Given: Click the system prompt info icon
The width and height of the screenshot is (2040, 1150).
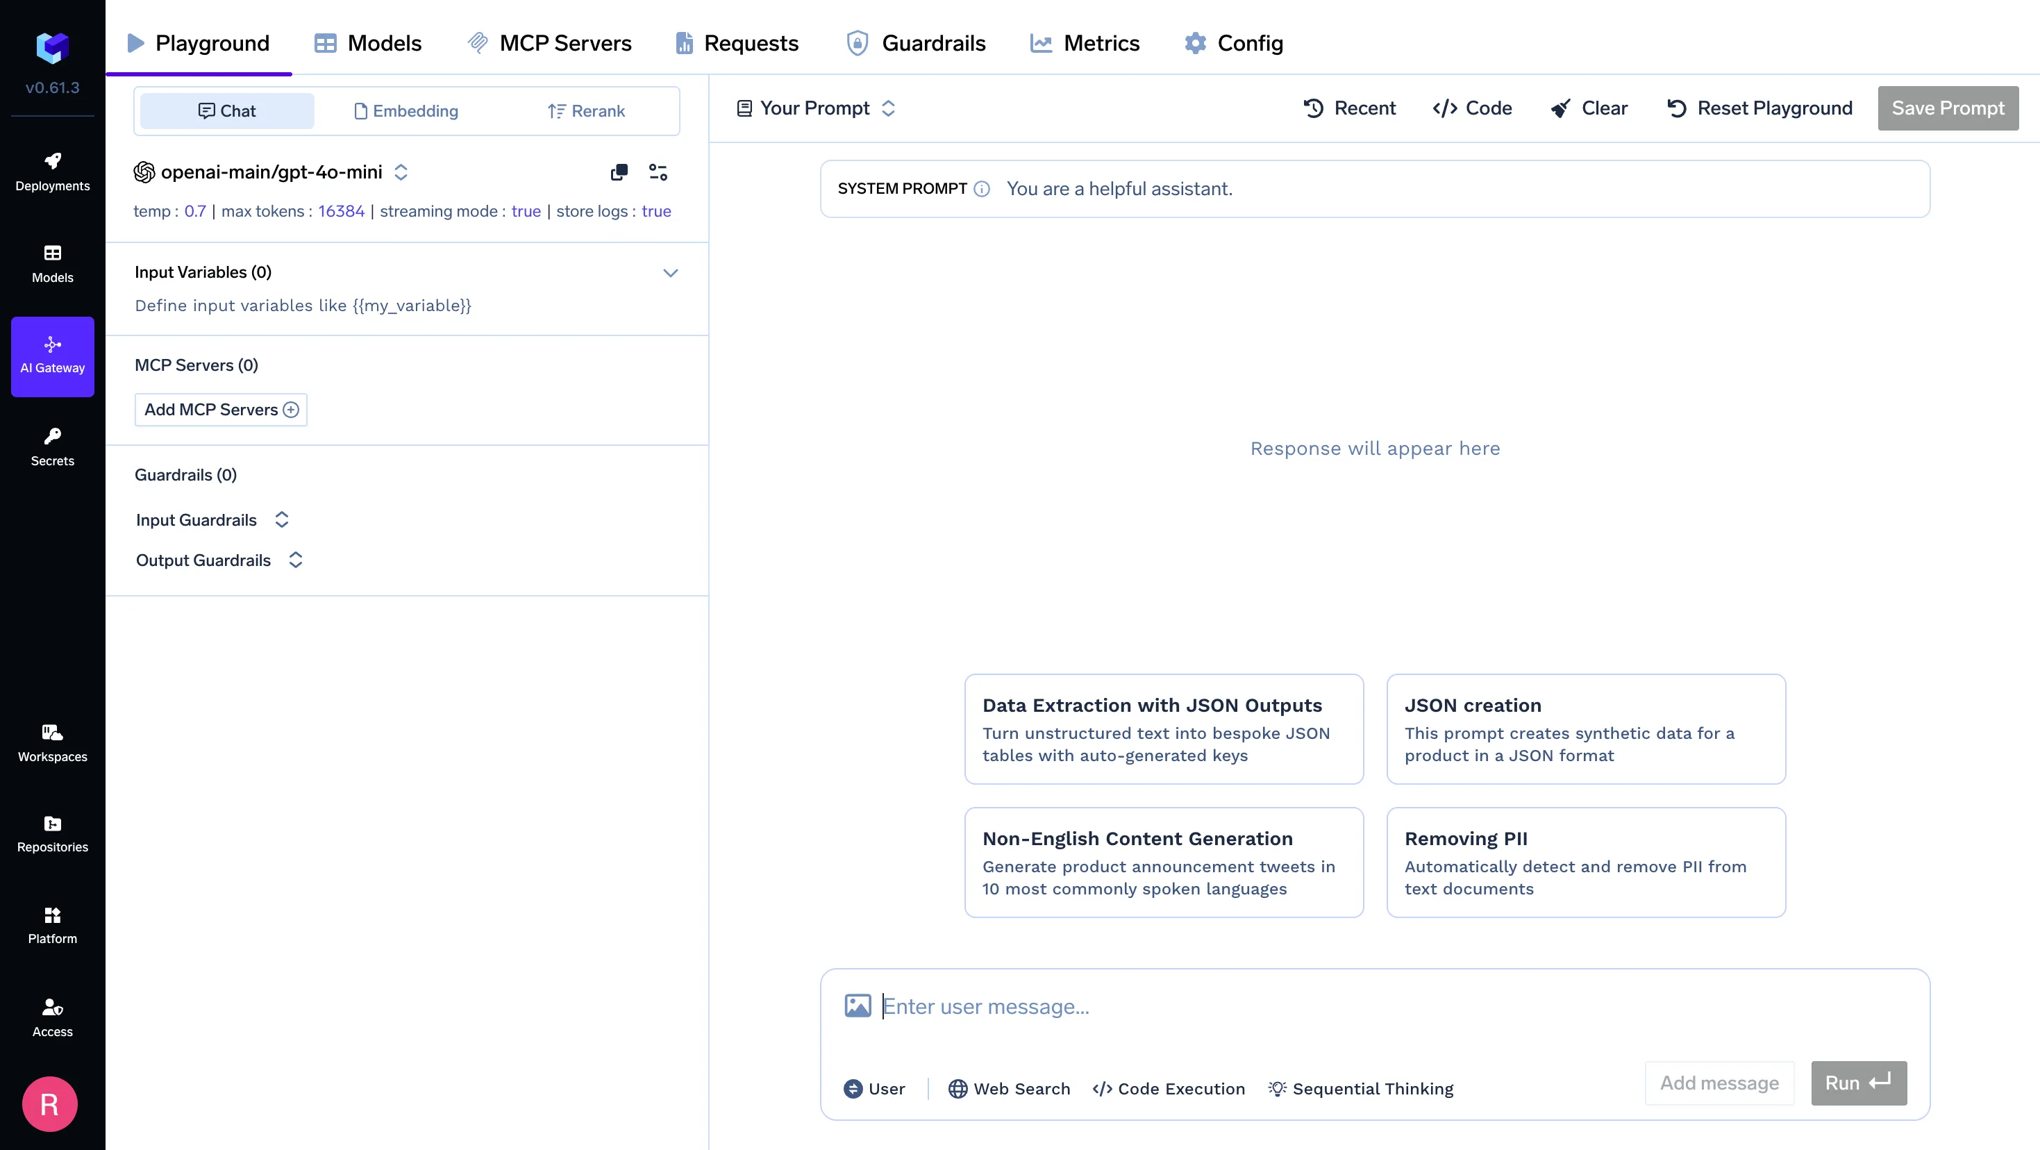Looking at the screenshot, I should click(982, 188).
